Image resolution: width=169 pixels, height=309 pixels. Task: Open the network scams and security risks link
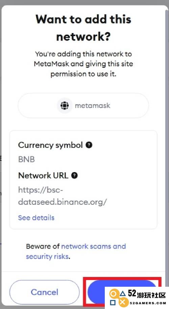click(x=76, y=251)
